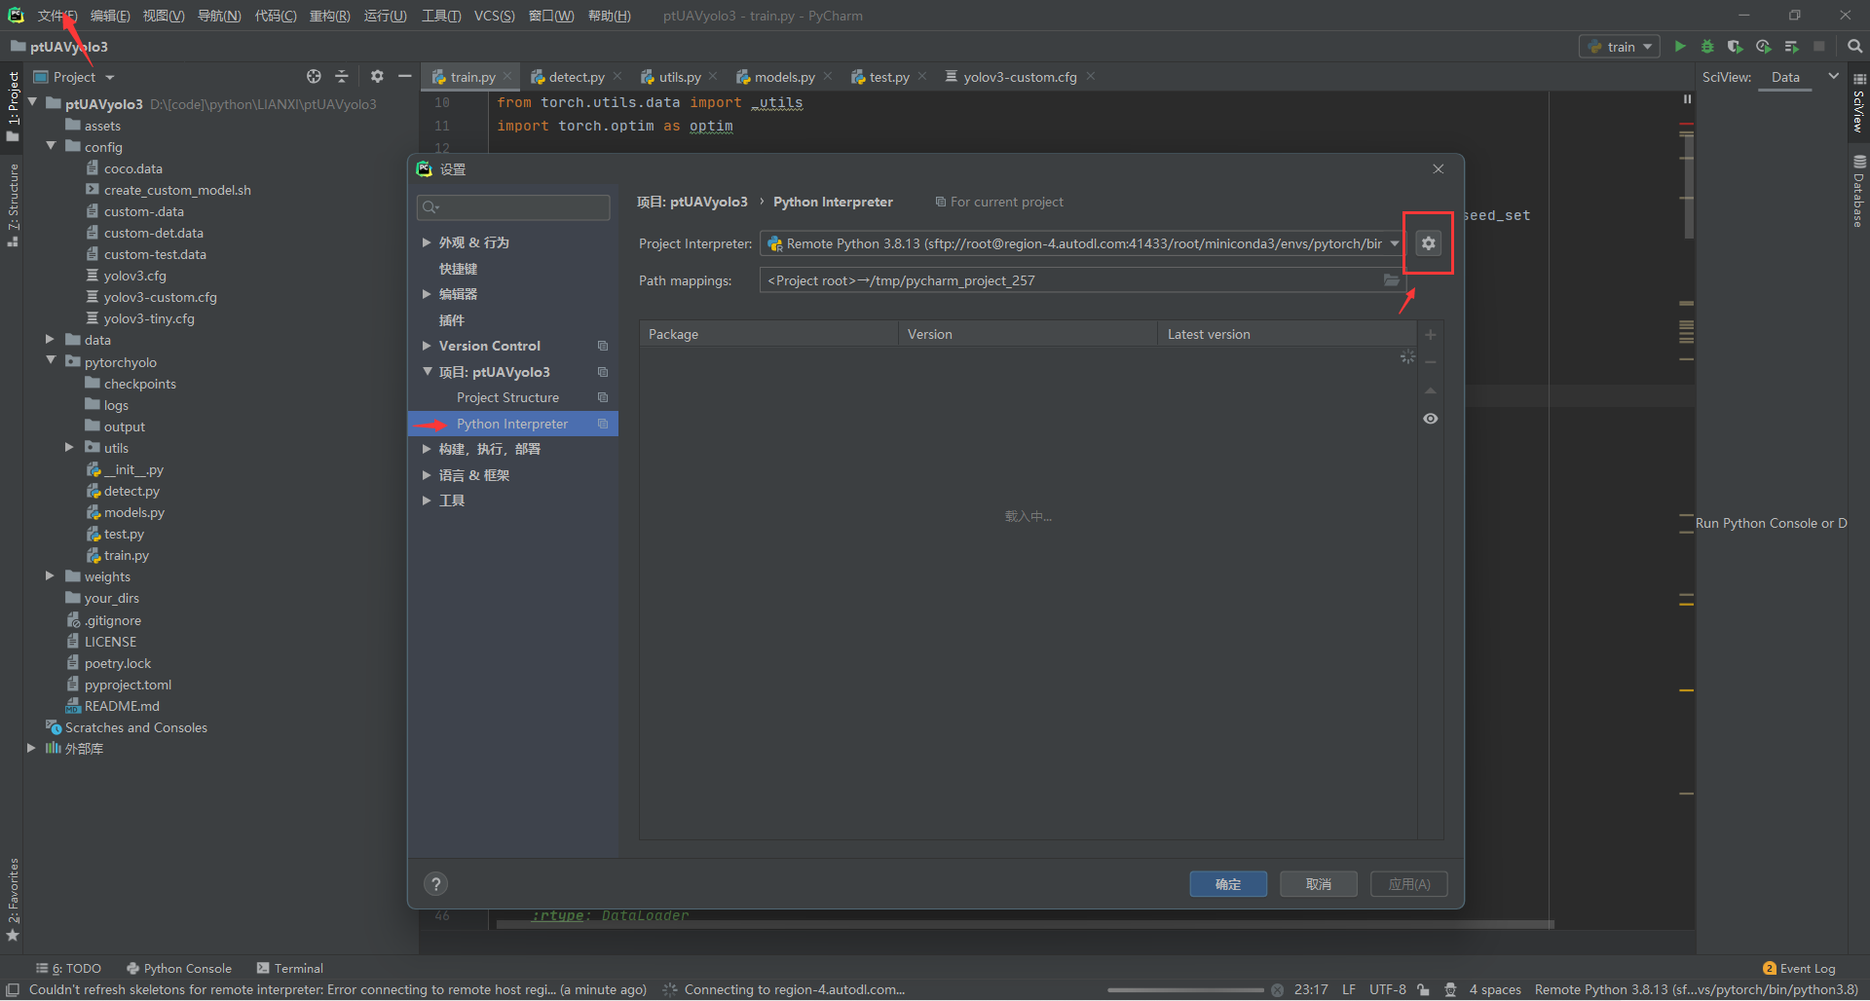Viewport: 1870px width, 1001px height.
Task: Open Terminal tool window
Action: click(289, 968)
